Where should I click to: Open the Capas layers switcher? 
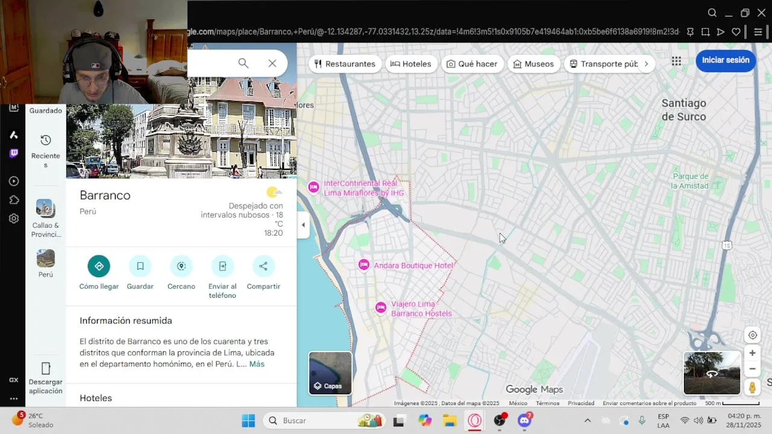(330, 373)
